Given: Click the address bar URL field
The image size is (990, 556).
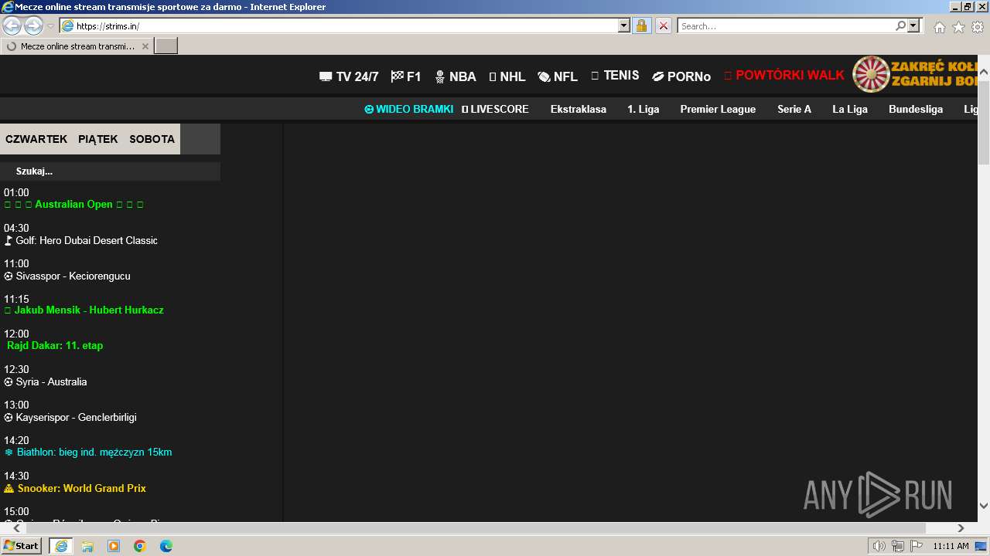Looking at the screenshot, I should click(344, 25).
